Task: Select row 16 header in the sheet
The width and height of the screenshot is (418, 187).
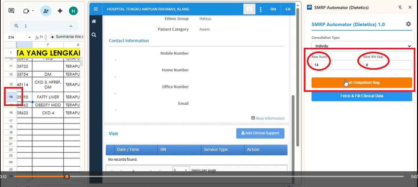Action: tap(11, 113)
